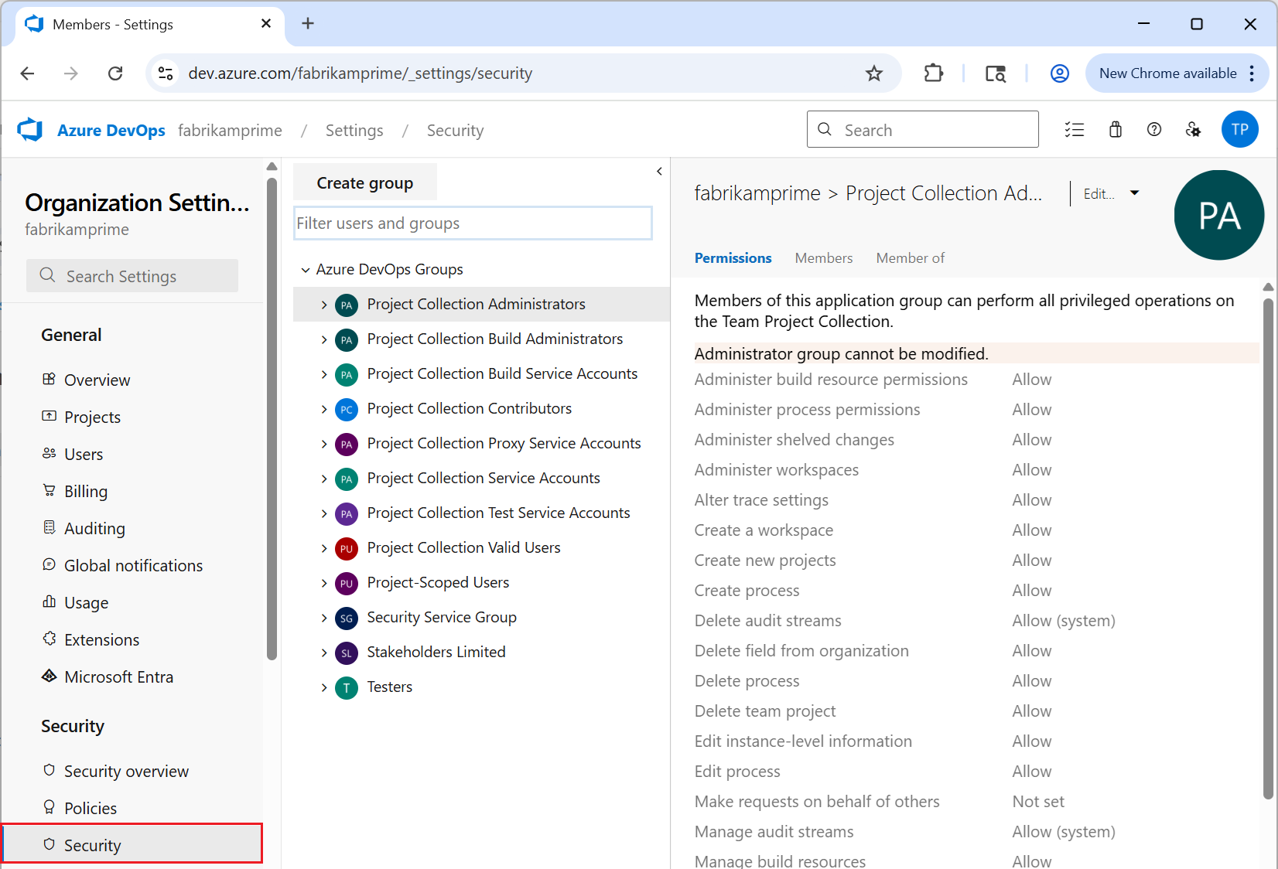Click the Azure DevOps logo
The image size is (1278, 869).
click(x=29, y=129)
